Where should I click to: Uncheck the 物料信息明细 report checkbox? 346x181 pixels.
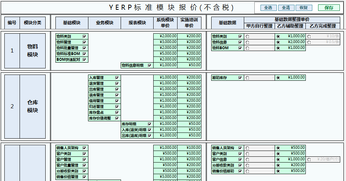pos(149,66)
